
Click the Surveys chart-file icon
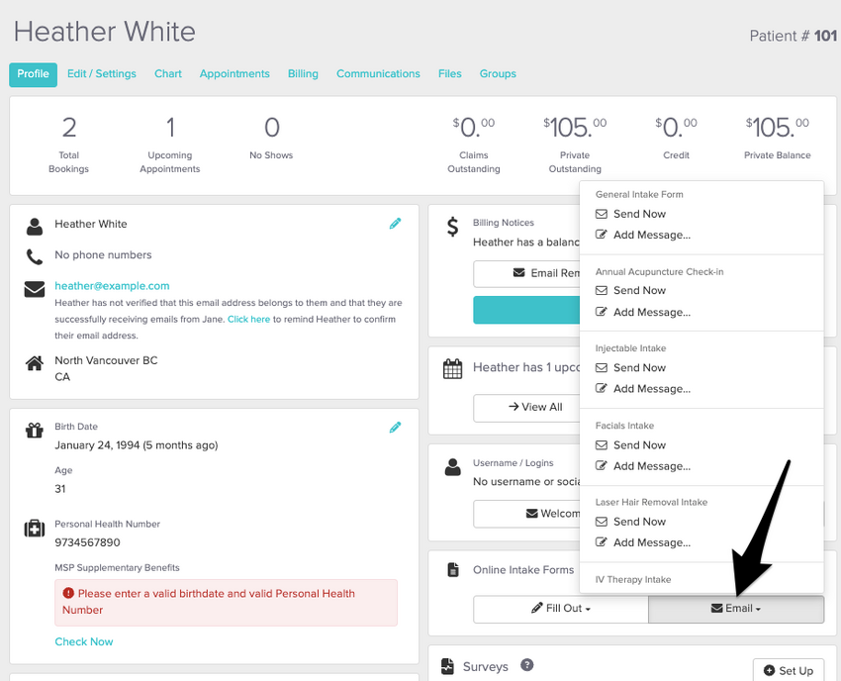[x=447, y=666]
